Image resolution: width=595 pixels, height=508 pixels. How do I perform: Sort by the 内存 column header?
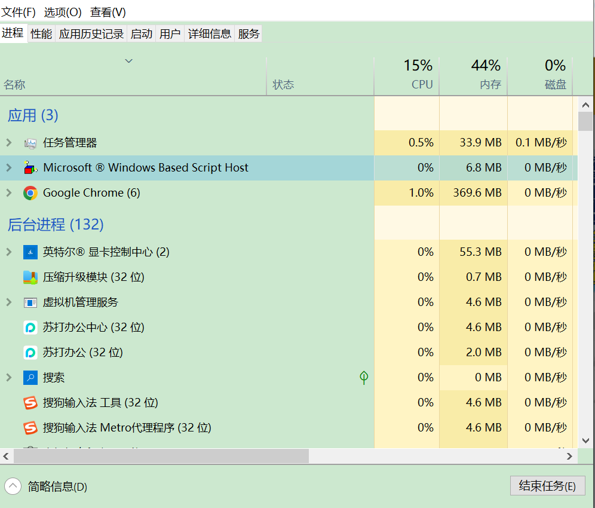tap(490, 84)
